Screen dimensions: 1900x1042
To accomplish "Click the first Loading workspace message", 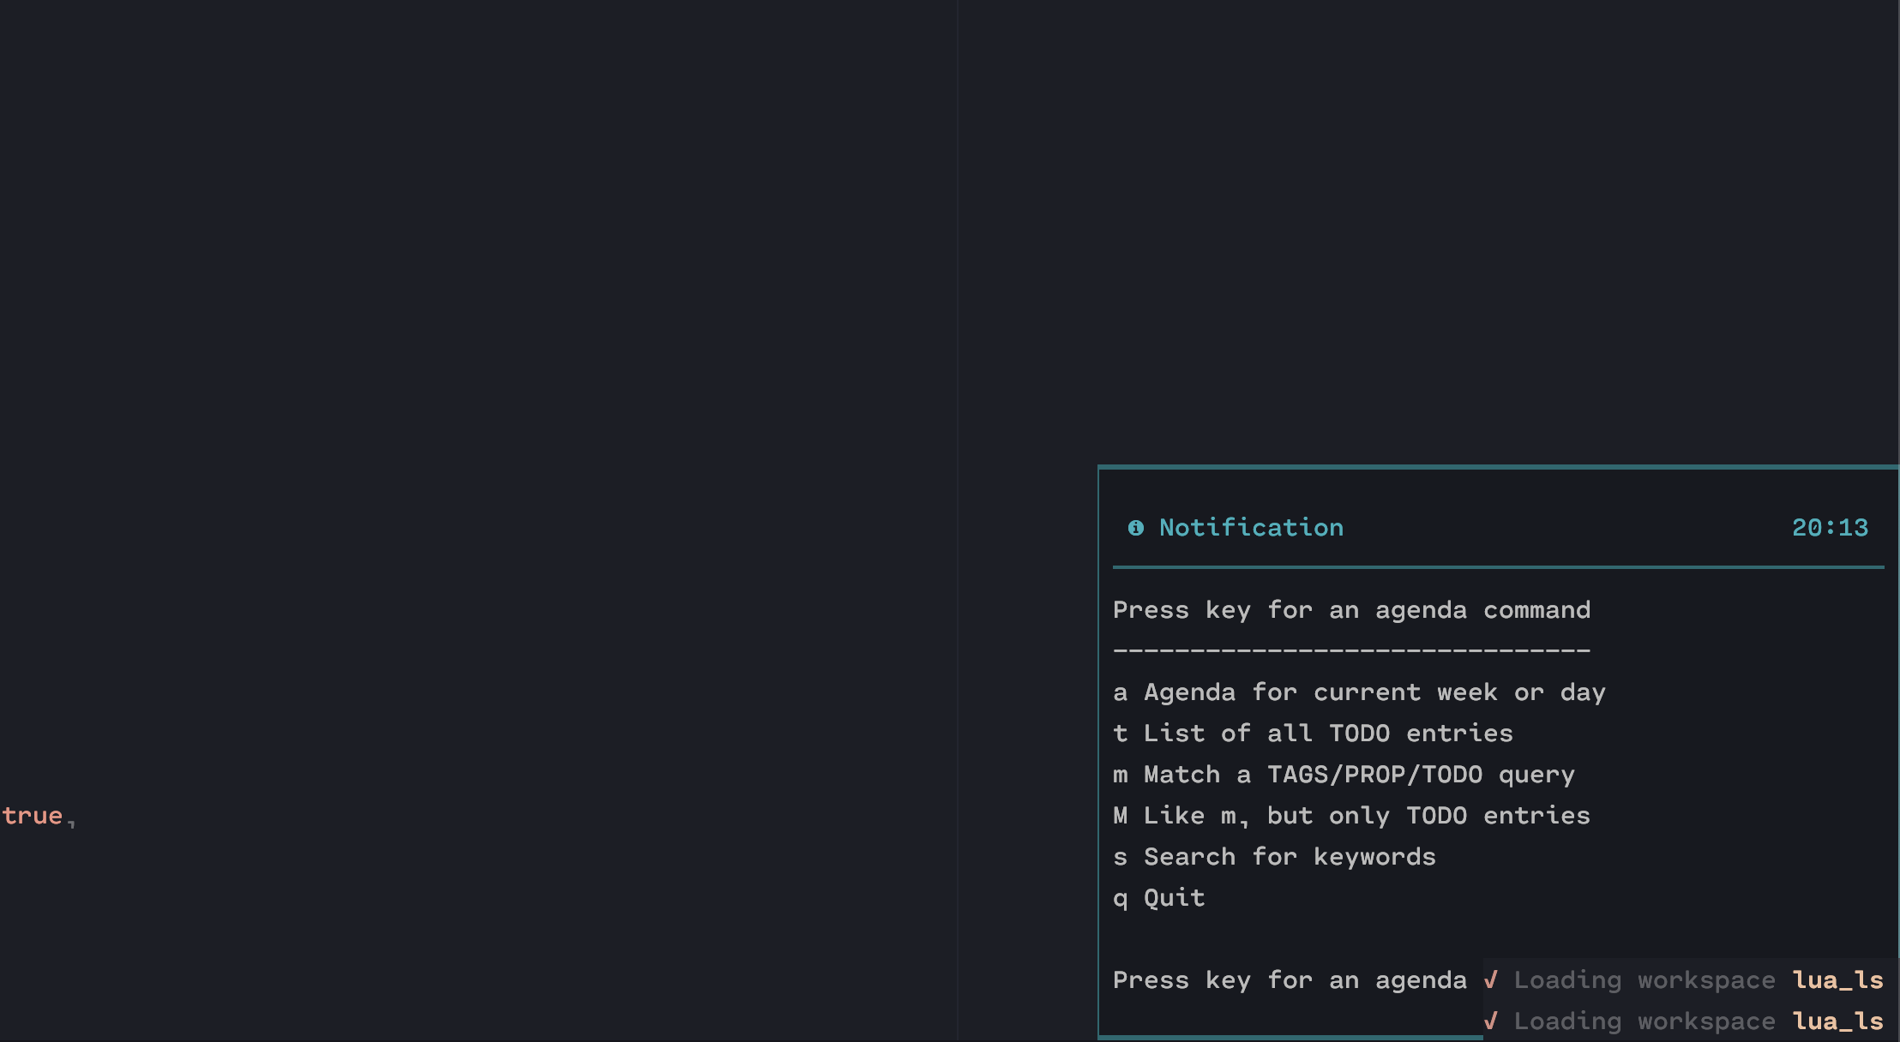I will [x=1644, y=979].
